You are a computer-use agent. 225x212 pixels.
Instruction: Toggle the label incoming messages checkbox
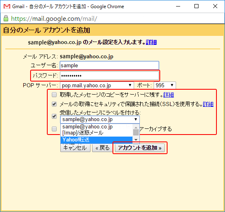(54, 116)
